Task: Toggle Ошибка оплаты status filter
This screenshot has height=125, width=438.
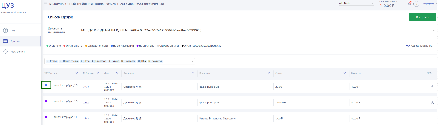Action: (168, 46)
